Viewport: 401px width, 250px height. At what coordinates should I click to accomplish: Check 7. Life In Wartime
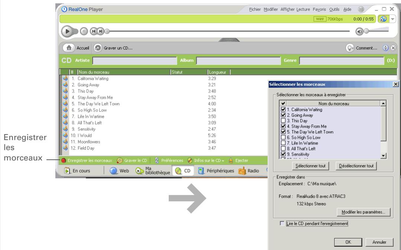pyautogui.click(x=283, y=143)
